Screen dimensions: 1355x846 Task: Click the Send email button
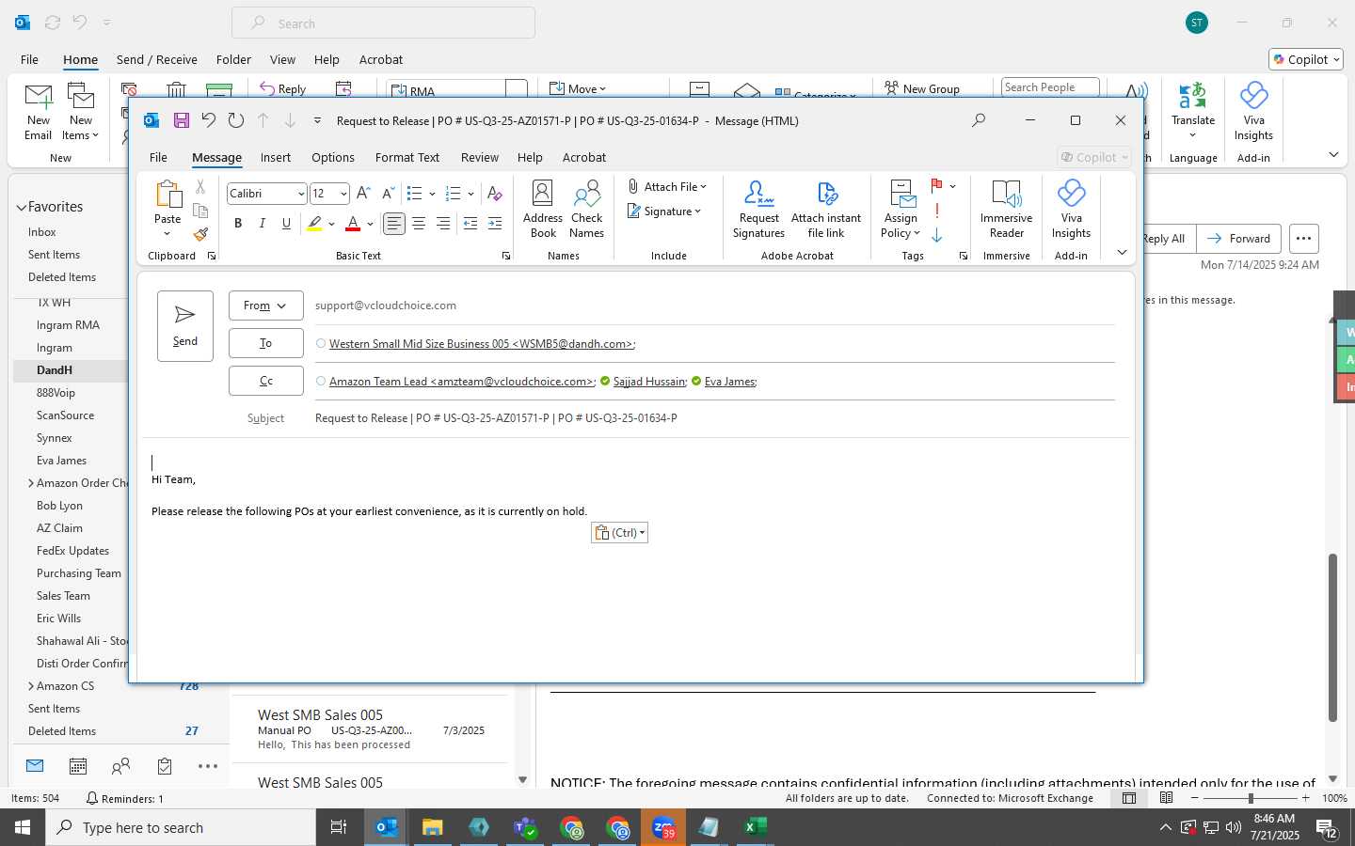[x=185, y=325]
